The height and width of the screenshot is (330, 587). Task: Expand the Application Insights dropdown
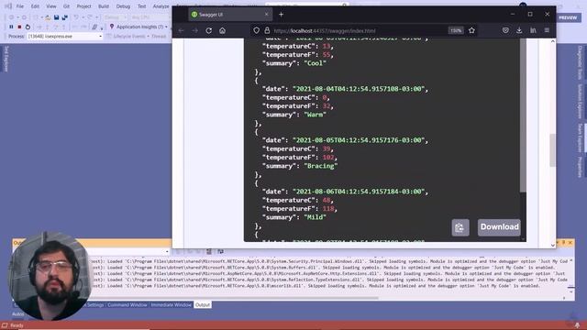click(x=166, y=27)
